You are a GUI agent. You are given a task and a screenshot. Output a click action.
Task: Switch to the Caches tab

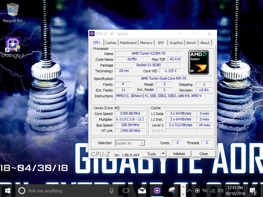pyautogui.click(x=111, y=43)
